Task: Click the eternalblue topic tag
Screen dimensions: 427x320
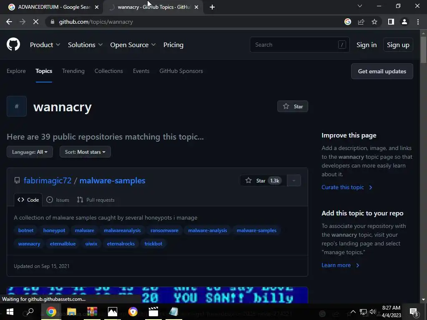Action: [x=63, y=243]
